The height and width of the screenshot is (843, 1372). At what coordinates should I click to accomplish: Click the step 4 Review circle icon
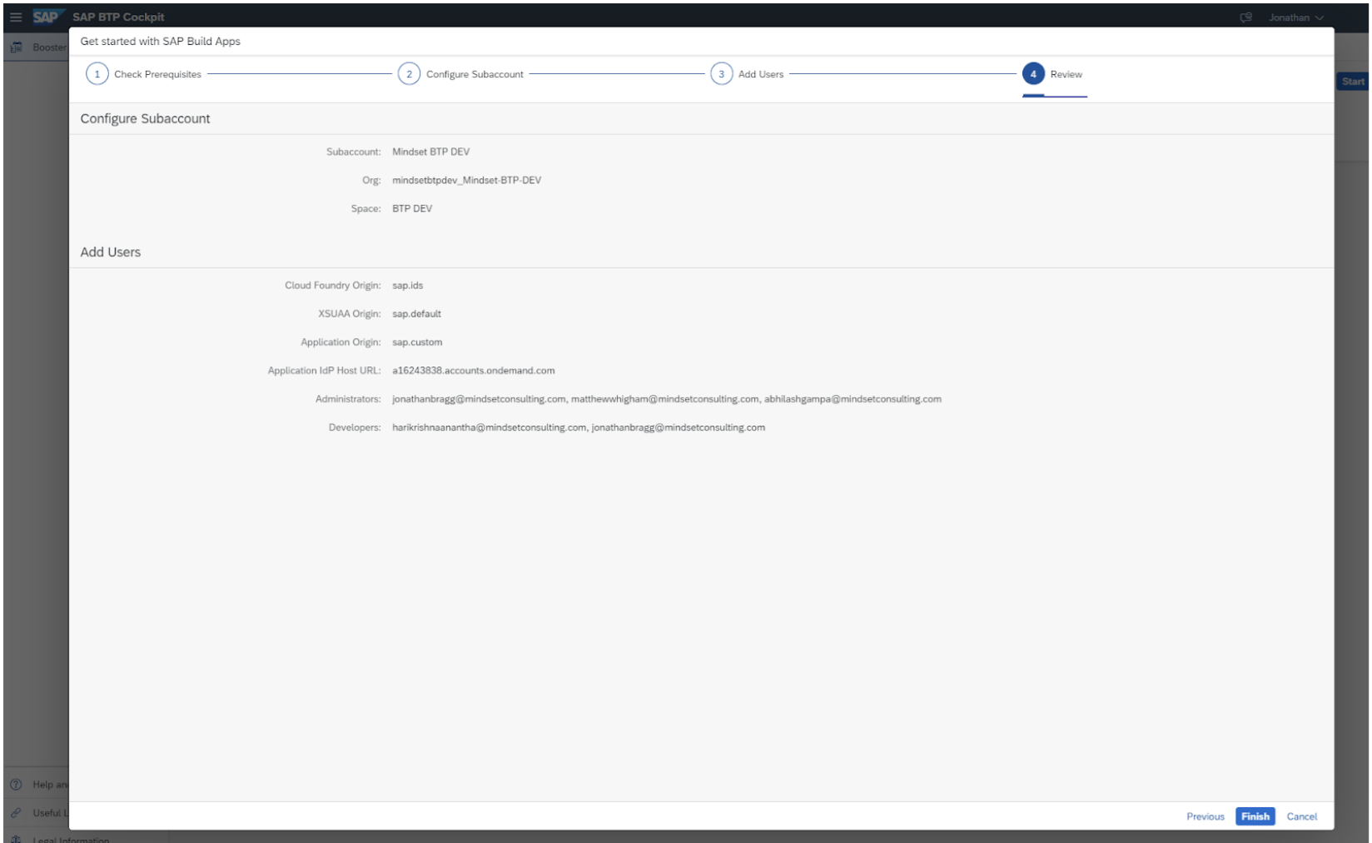pyautogui.click(x=1034, y=73)
